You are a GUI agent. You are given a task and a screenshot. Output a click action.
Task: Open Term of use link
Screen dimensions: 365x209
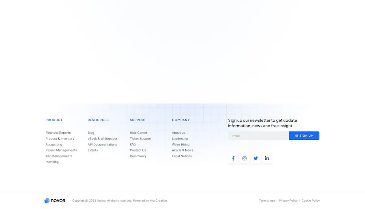267,201
